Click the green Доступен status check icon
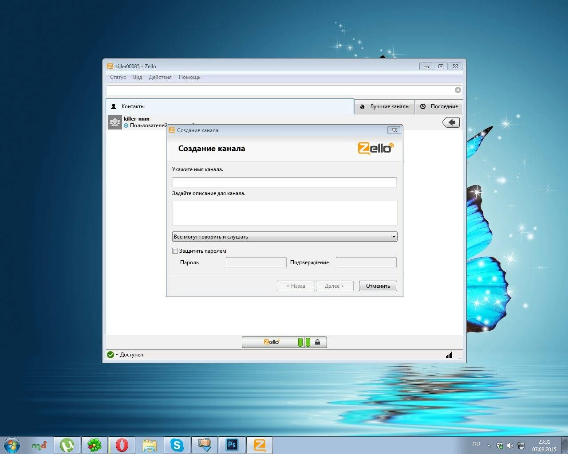568x454 pixels. tap(110, 355)
